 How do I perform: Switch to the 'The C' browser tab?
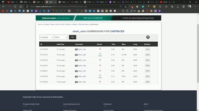[x=114, y=2]
